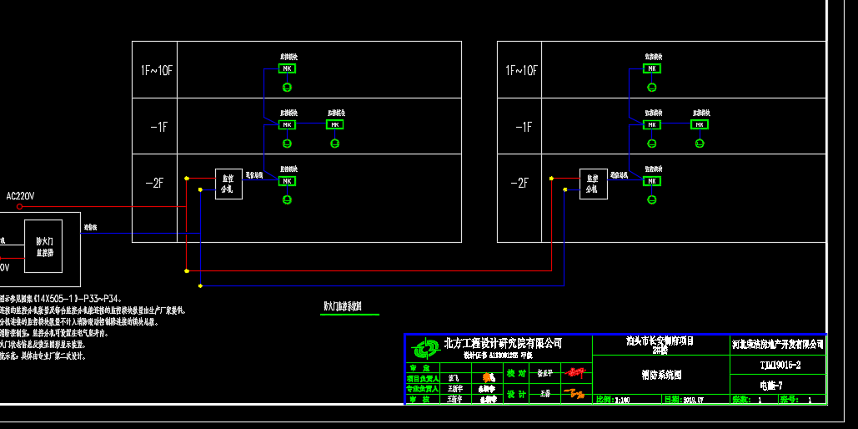
Task: Select the MK module in right 1F~10F row
Action: click(x=652, y=68)
